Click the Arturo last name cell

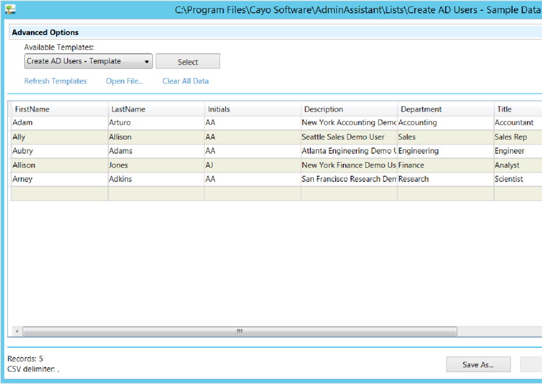(x=156, y=123)
